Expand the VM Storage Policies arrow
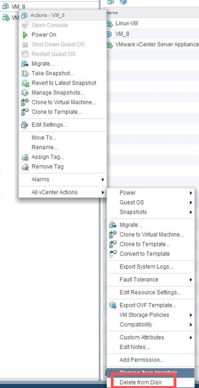The height and width of the screenshot is (388, 199). tap(191, 315)
